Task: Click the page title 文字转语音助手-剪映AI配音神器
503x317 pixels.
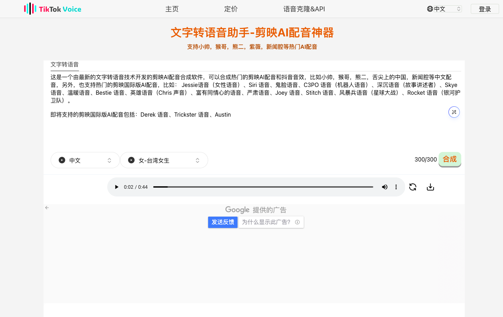Action: click(x=252, y=33)
